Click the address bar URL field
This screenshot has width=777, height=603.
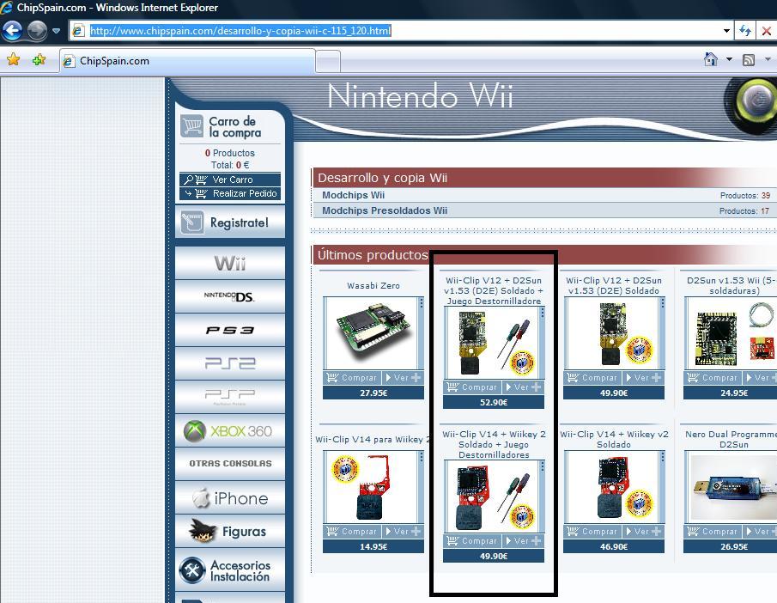tap(395, 31)
